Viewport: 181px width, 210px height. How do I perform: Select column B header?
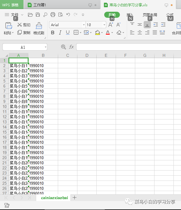(x=43, y=55)
